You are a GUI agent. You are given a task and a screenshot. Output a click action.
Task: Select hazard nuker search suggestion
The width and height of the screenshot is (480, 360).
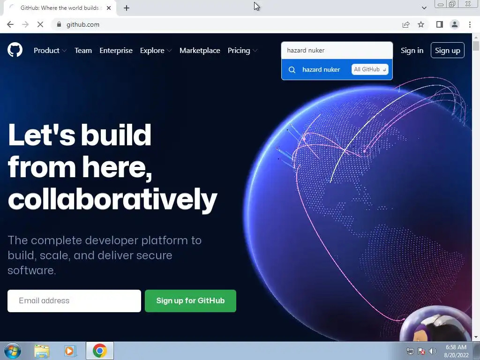point(337,69)
